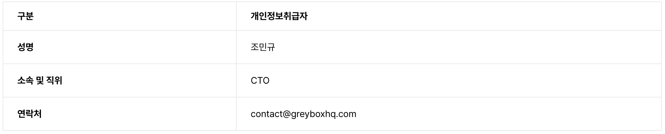665x134 pixels.
Task: Click the border between 성명 and 소속 rows
Action: pyautogui.click(x=118, y=64)
